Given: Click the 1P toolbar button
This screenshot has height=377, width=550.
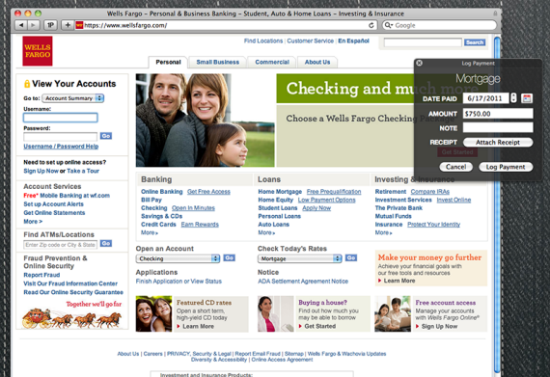Looking at the screenshot, I should coord(51,25).
